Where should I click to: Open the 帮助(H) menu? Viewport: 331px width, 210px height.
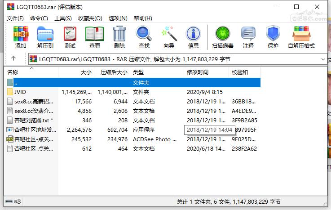click(x=143, y=18)
